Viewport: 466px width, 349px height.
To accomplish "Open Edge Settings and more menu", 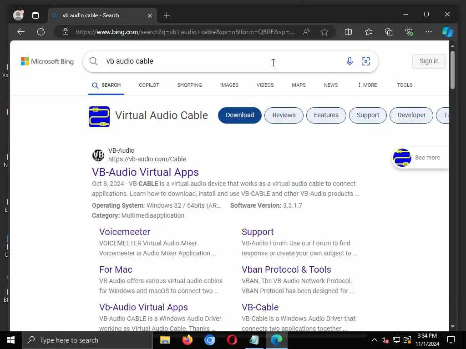I will pos(429,32).
